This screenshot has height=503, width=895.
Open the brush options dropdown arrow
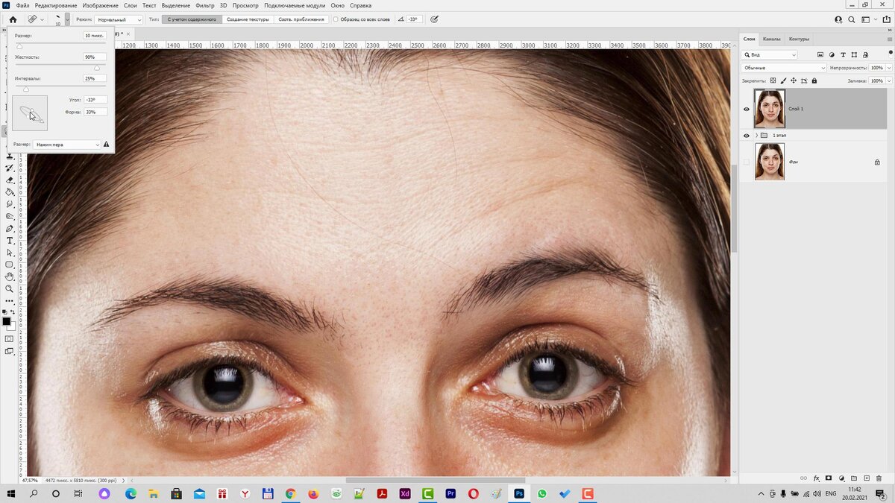[67, 19]
